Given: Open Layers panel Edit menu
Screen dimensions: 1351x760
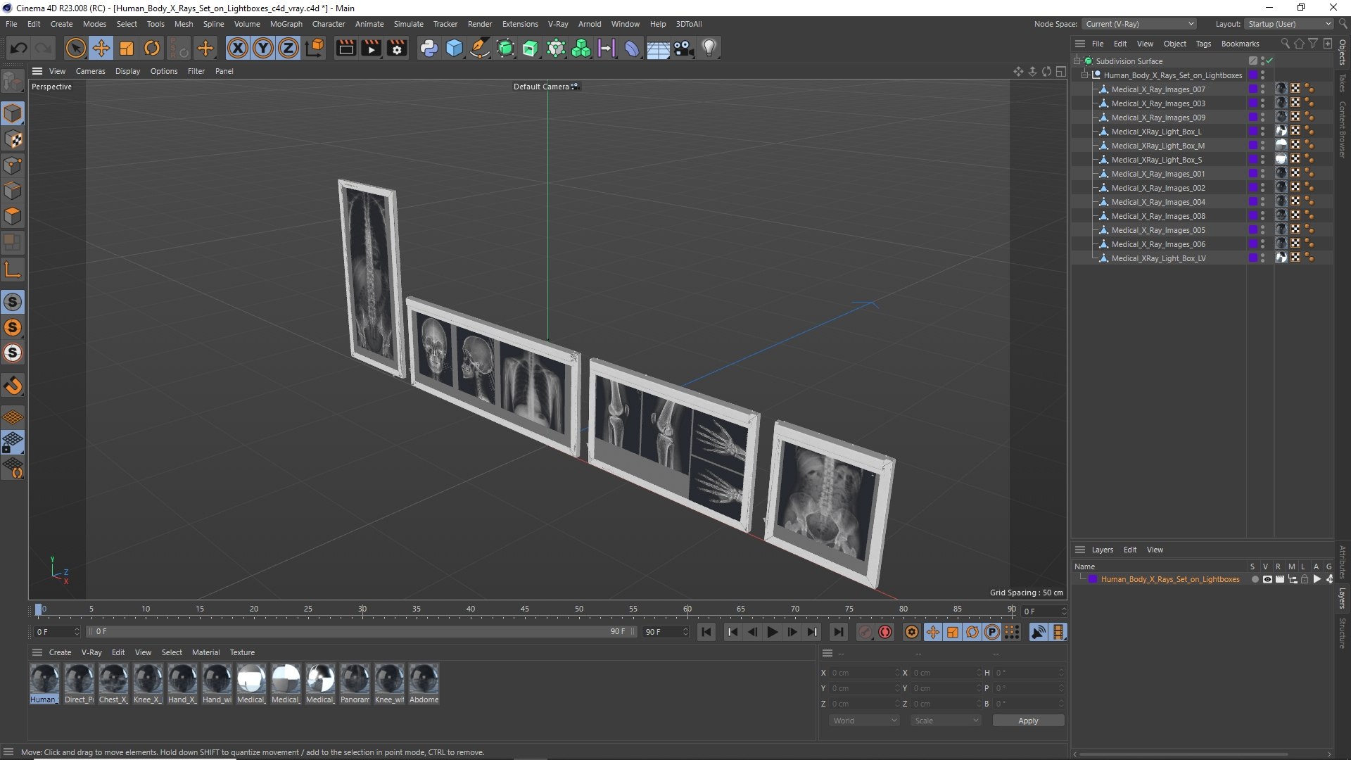Looking at the screenshot, I should (1129, 550).
